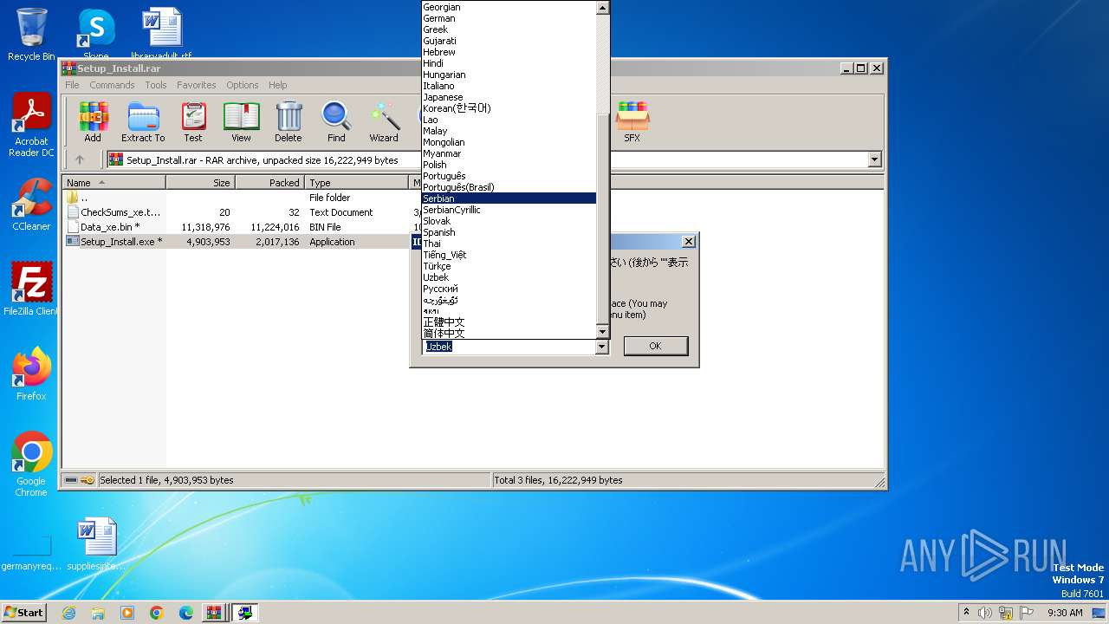1109x624 pixels.
Task: Click Uzbek language input field
Action: click(509, 347)
